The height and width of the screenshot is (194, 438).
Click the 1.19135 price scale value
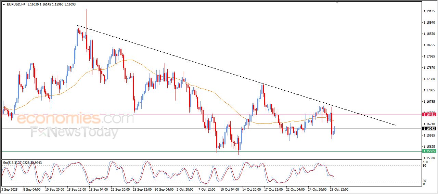coord(429,11)
